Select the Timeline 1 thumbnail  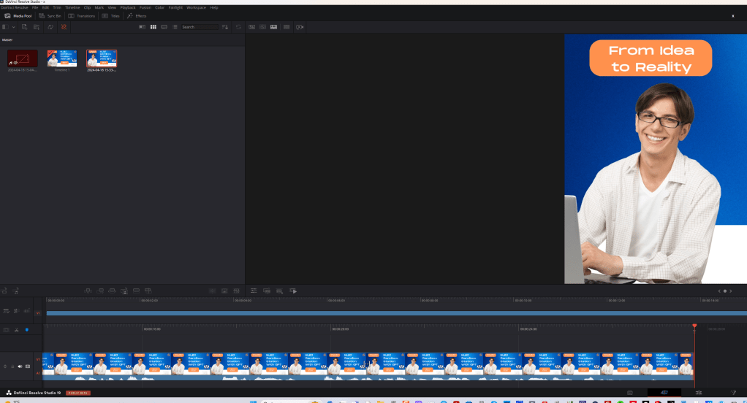coord(62,58)
